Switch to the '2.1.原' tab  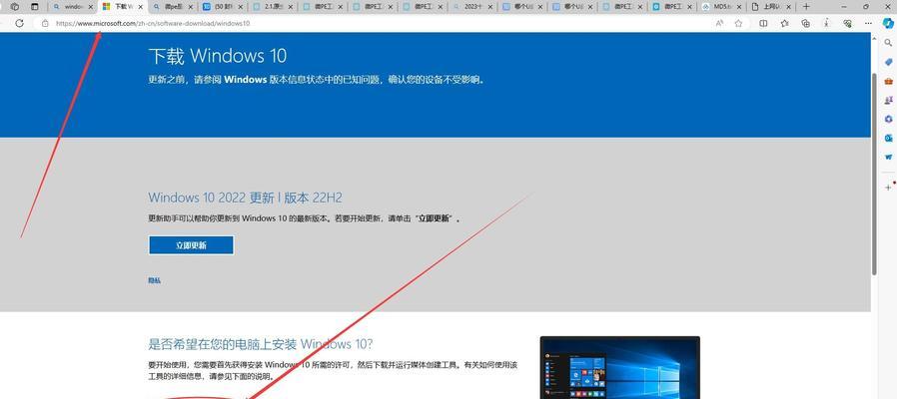click(x=273, y=7)
